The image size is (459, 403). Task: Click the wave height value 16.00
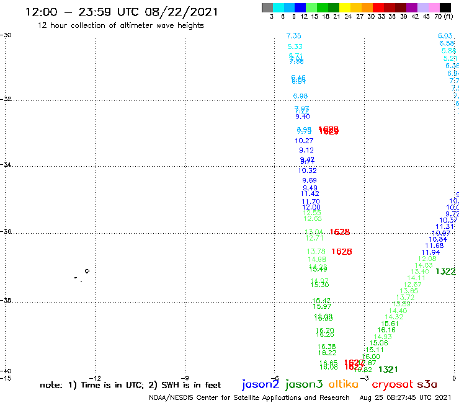[371, 356]
